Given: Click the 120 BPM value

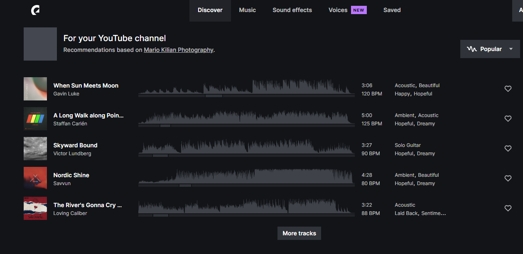Looking at the screenshot, I should (x=372, y=94).
